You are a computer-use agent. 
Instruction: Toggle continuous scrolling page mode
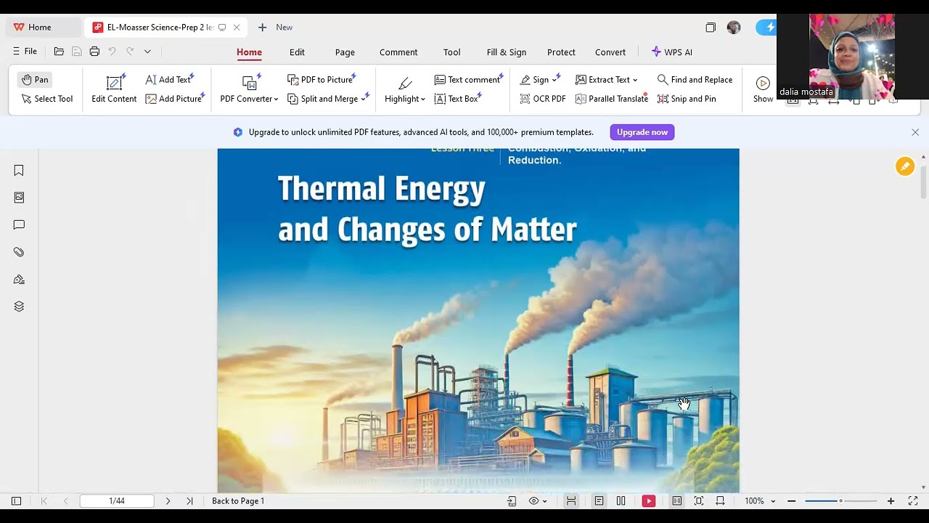click(571, 501)
